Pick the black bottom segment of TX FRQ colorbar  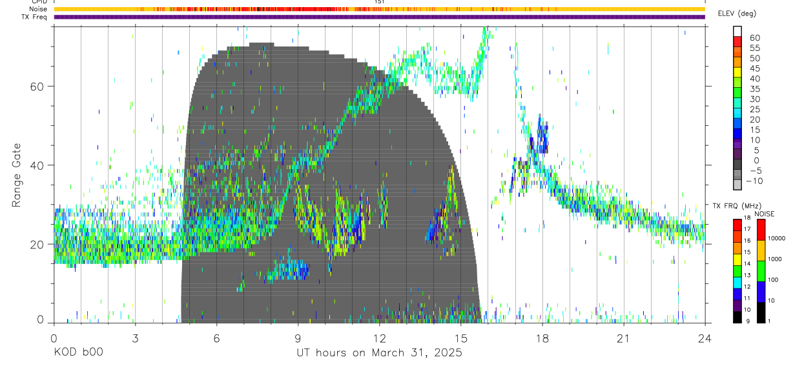(x=737, y=317)
